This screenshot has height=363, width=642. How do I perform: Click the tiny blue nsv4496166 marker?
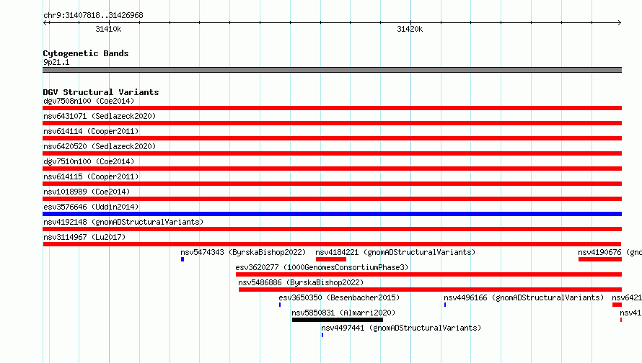coord(445,305)
